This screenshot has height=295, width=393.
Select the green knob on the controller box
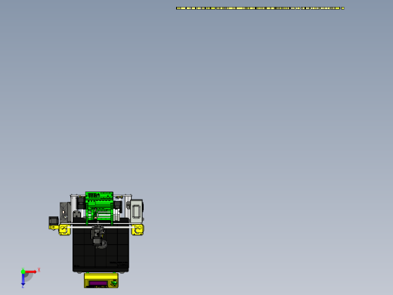pos(114,284)
